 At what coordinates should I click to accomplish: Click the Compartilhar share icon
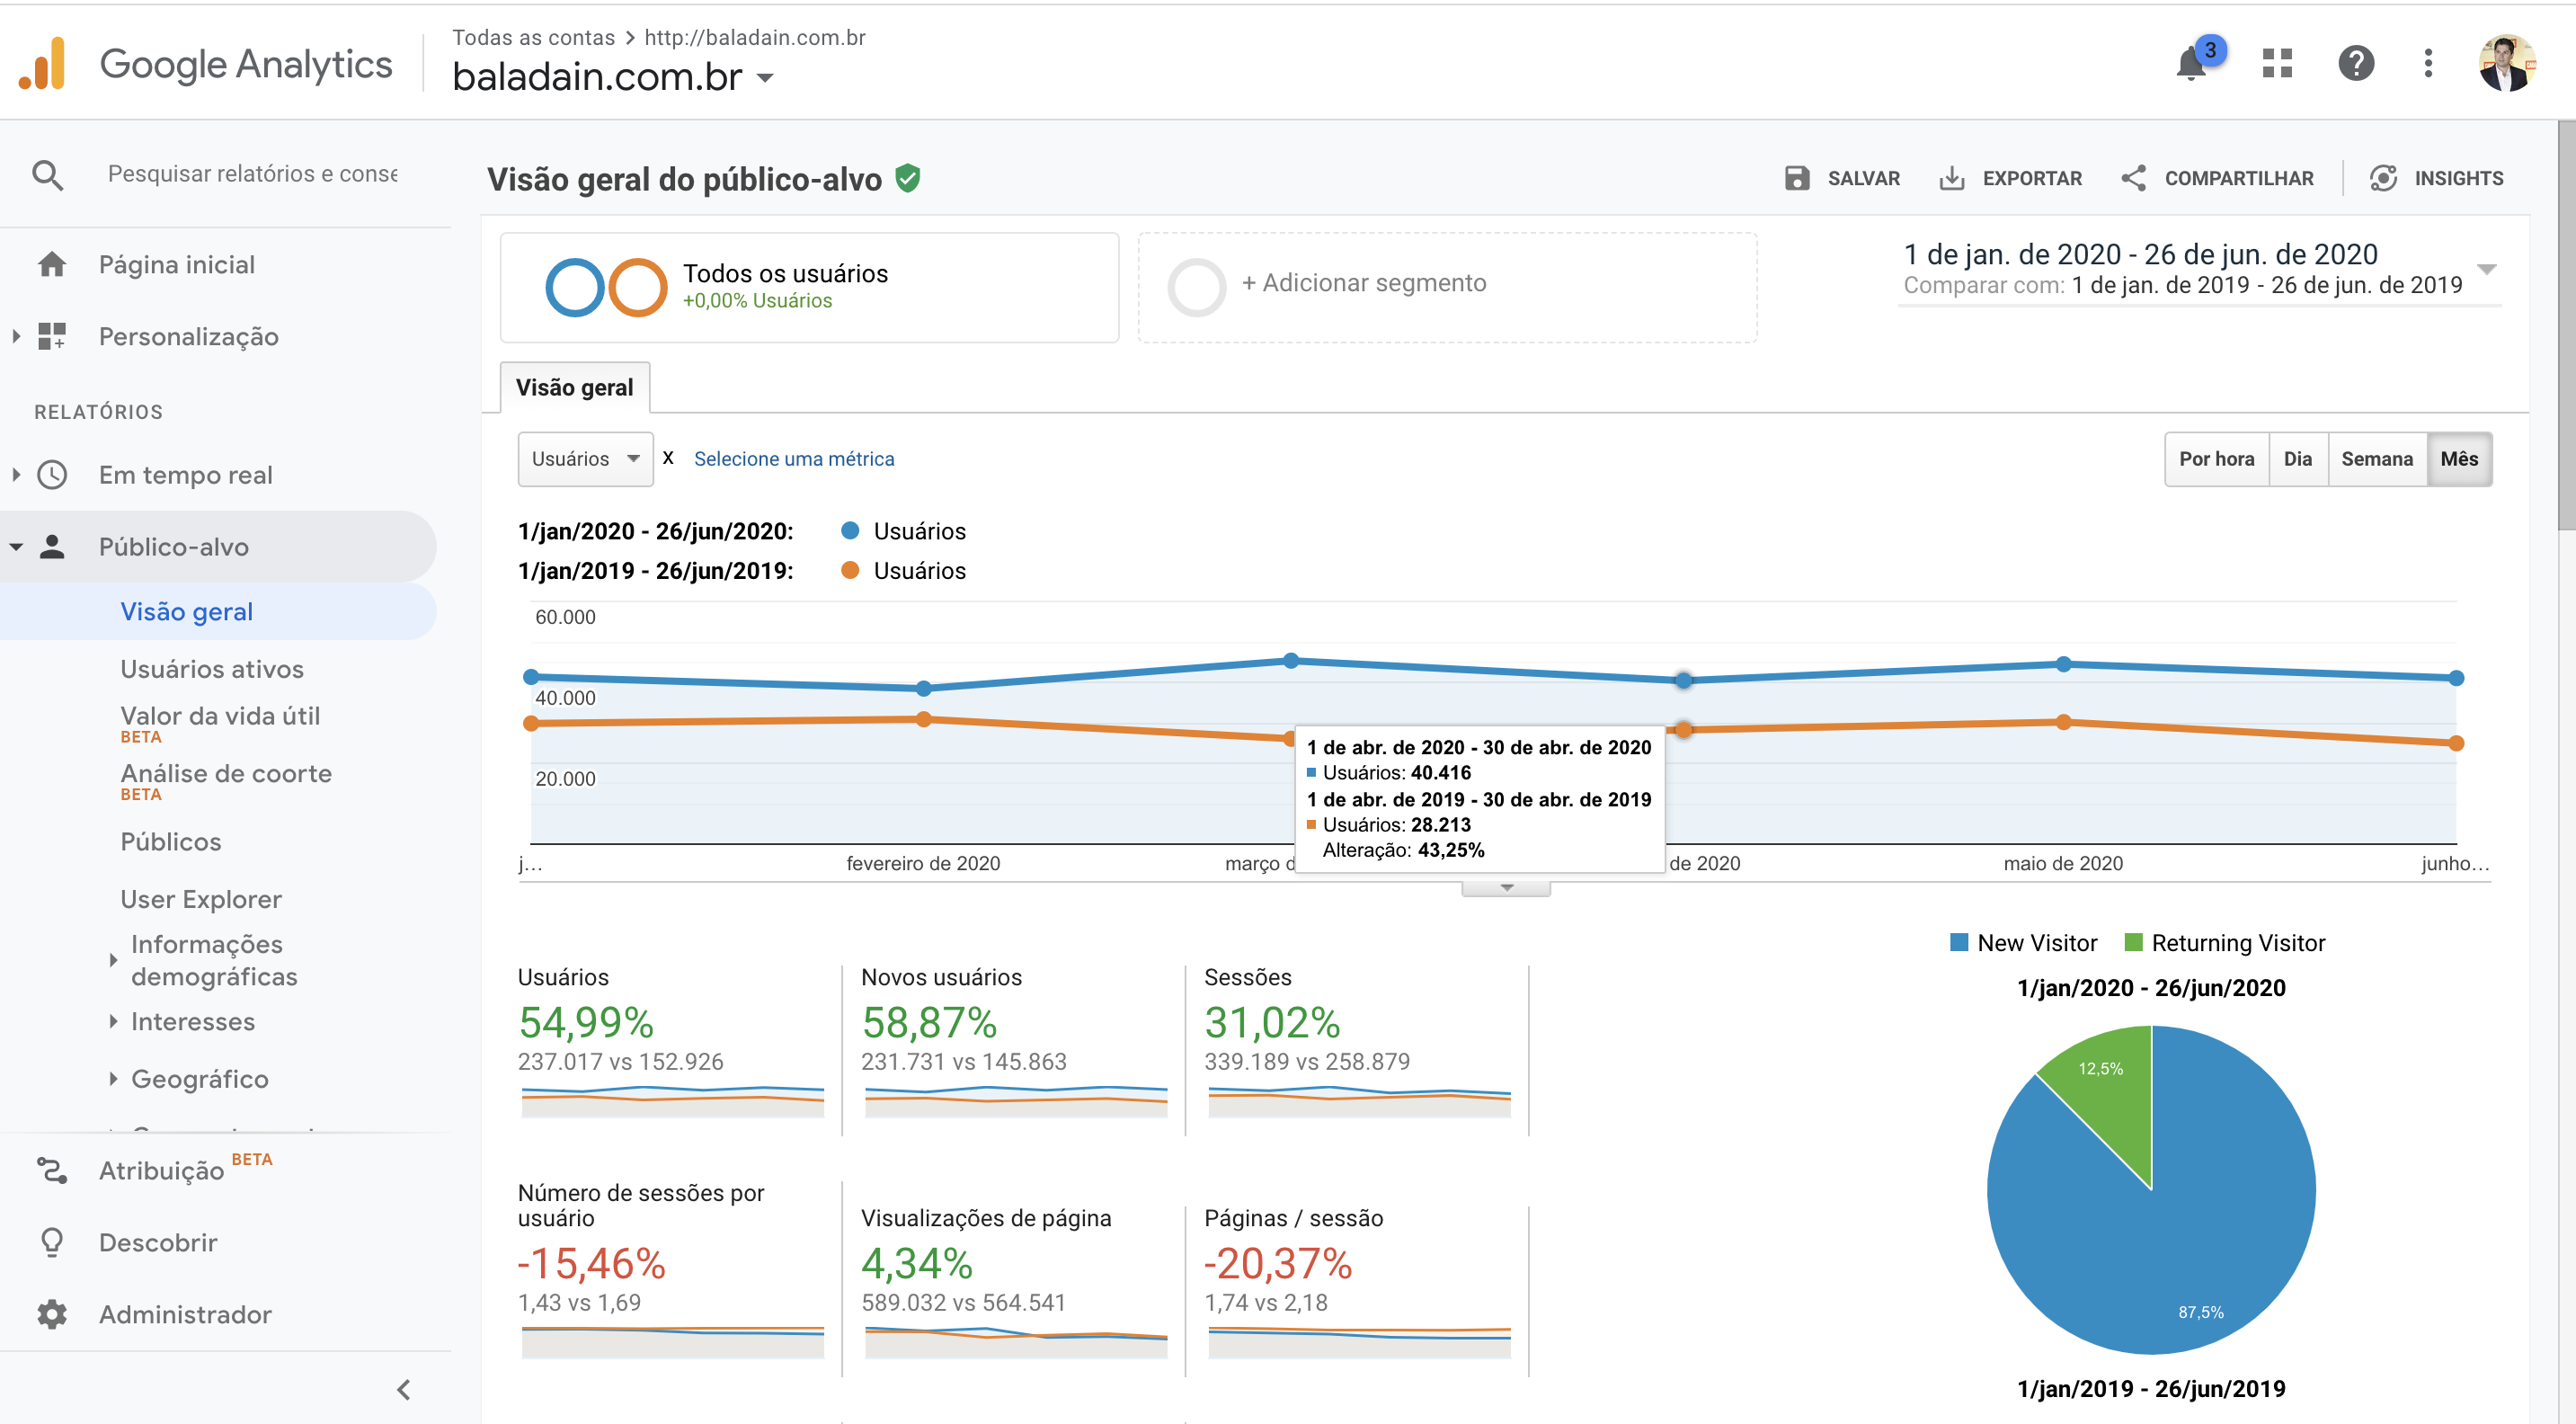pyautogui.click(x=2133, y=178)
